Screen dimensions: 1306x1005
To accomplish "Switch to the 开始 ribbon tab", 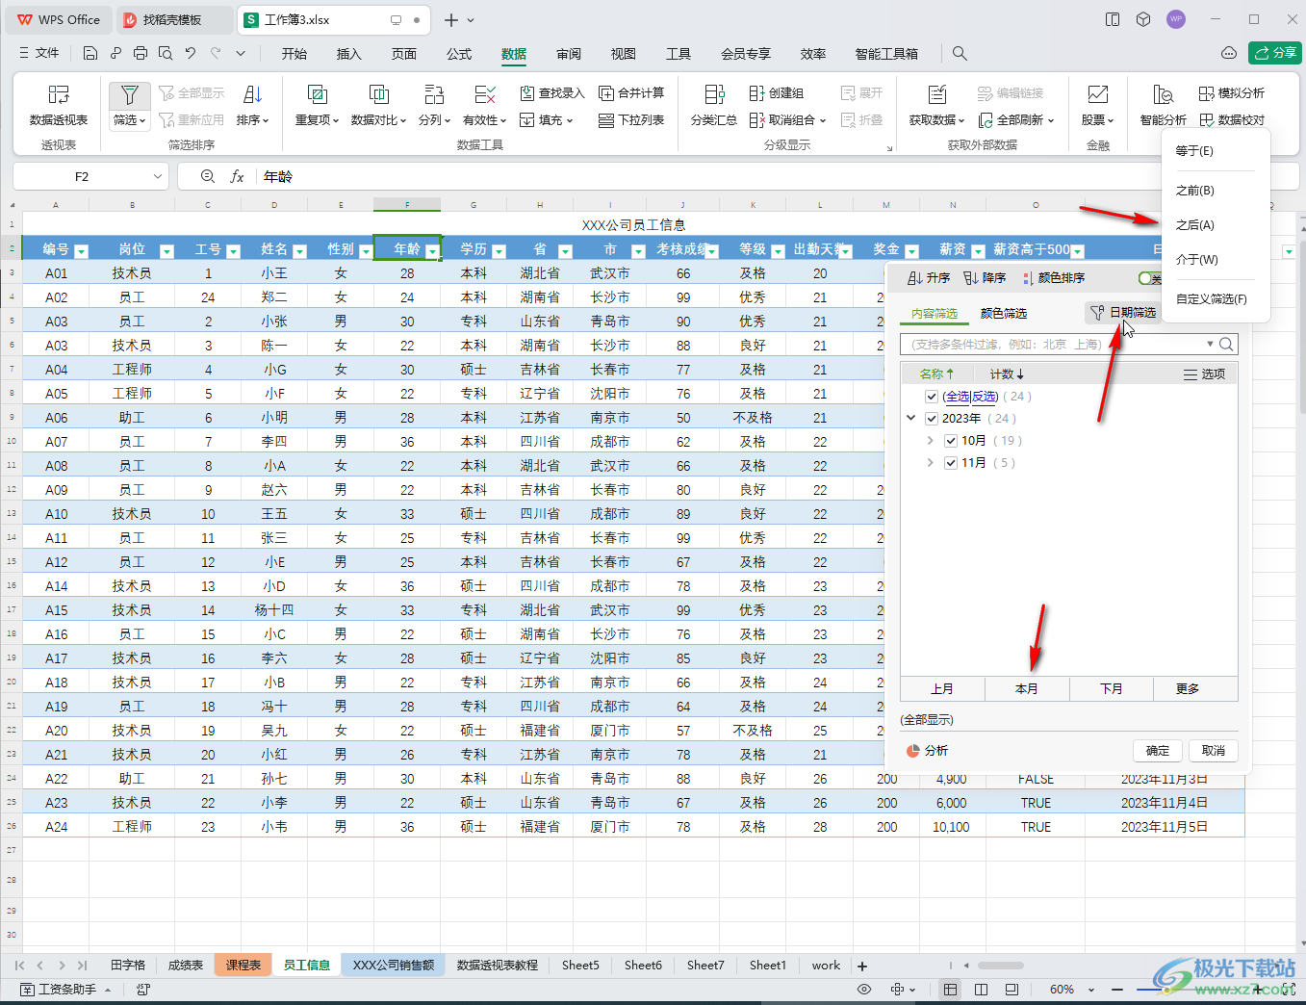I will pos(294,54).
